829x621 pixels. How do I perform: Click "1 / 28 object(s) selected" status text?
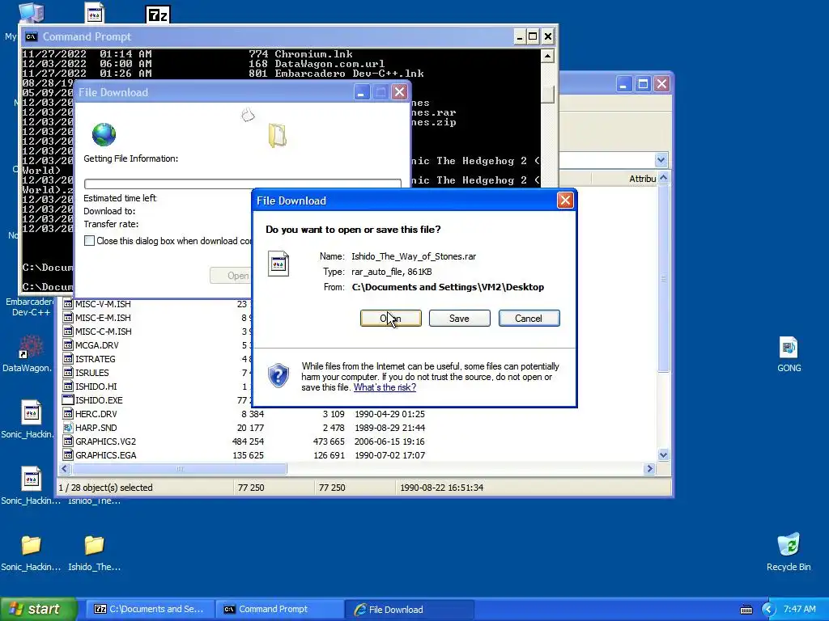click(106, 488)
